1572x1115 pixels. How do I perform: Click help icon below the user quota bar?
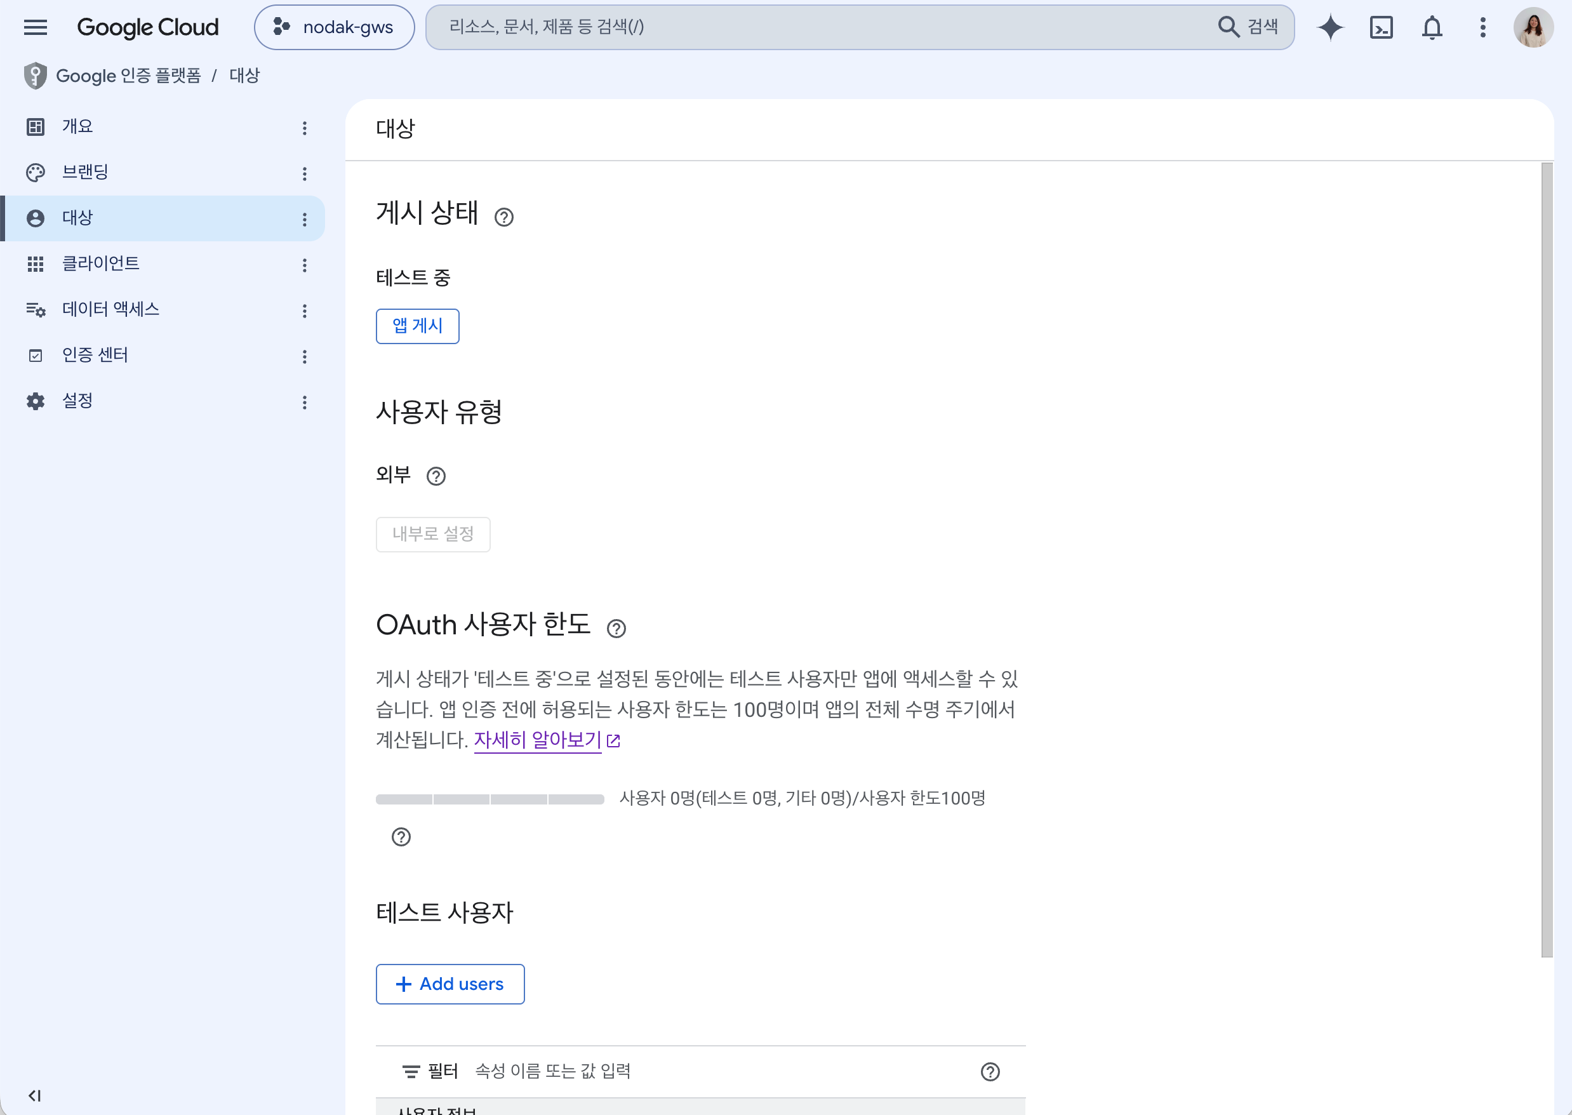(x=401, y=837)
